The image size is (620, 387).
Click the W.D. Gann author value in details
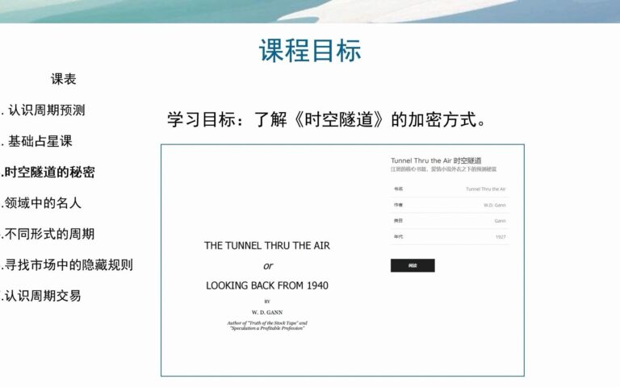point(495,205)
